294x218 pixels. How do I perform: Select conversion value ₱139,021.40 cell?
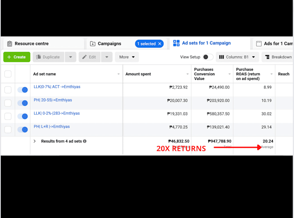pos(218,127)
